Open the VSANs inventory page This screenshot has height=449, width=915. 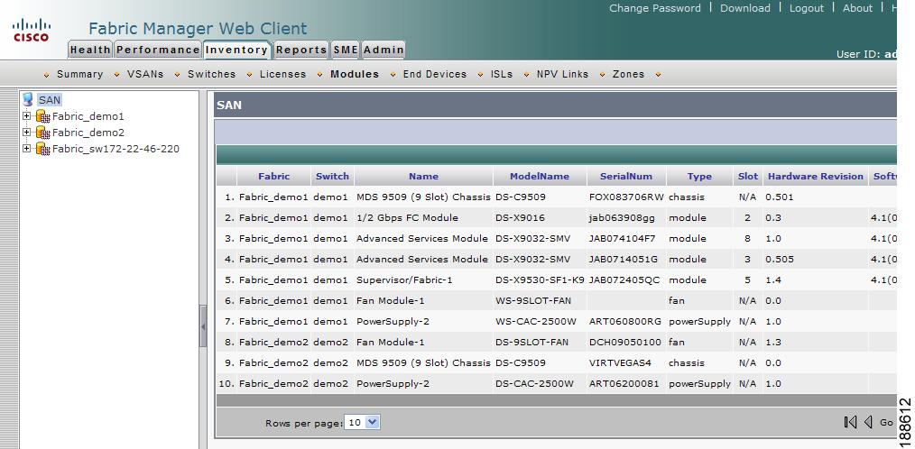[145, 74]
